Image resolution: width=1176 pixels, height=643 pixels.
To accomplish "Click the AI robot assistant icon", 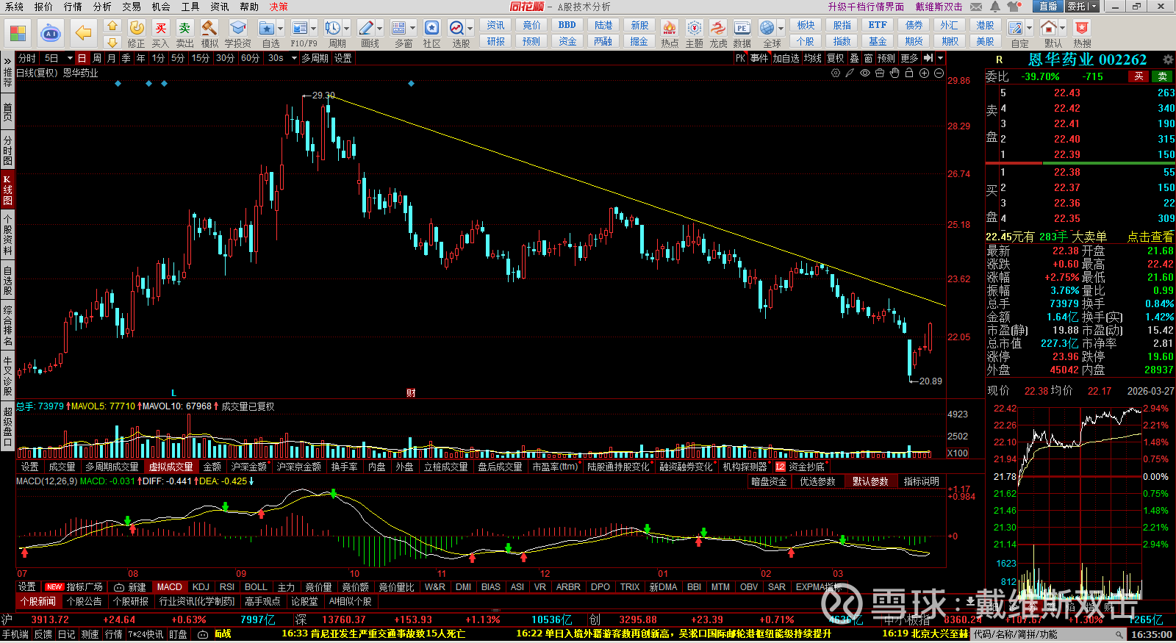I will (51, 33).
